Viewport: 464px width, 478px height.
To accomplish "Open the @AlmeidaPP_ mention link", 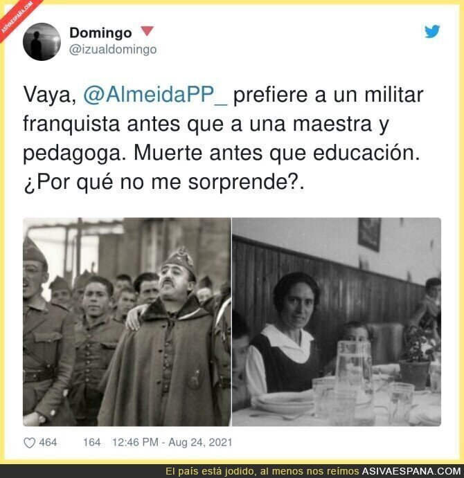I will pyautogui.click(x=155, y=95).
